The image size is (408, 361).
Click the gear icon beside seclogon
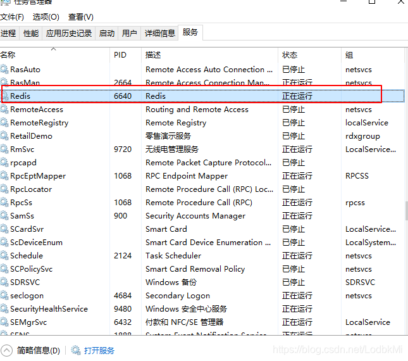(4, 296)
